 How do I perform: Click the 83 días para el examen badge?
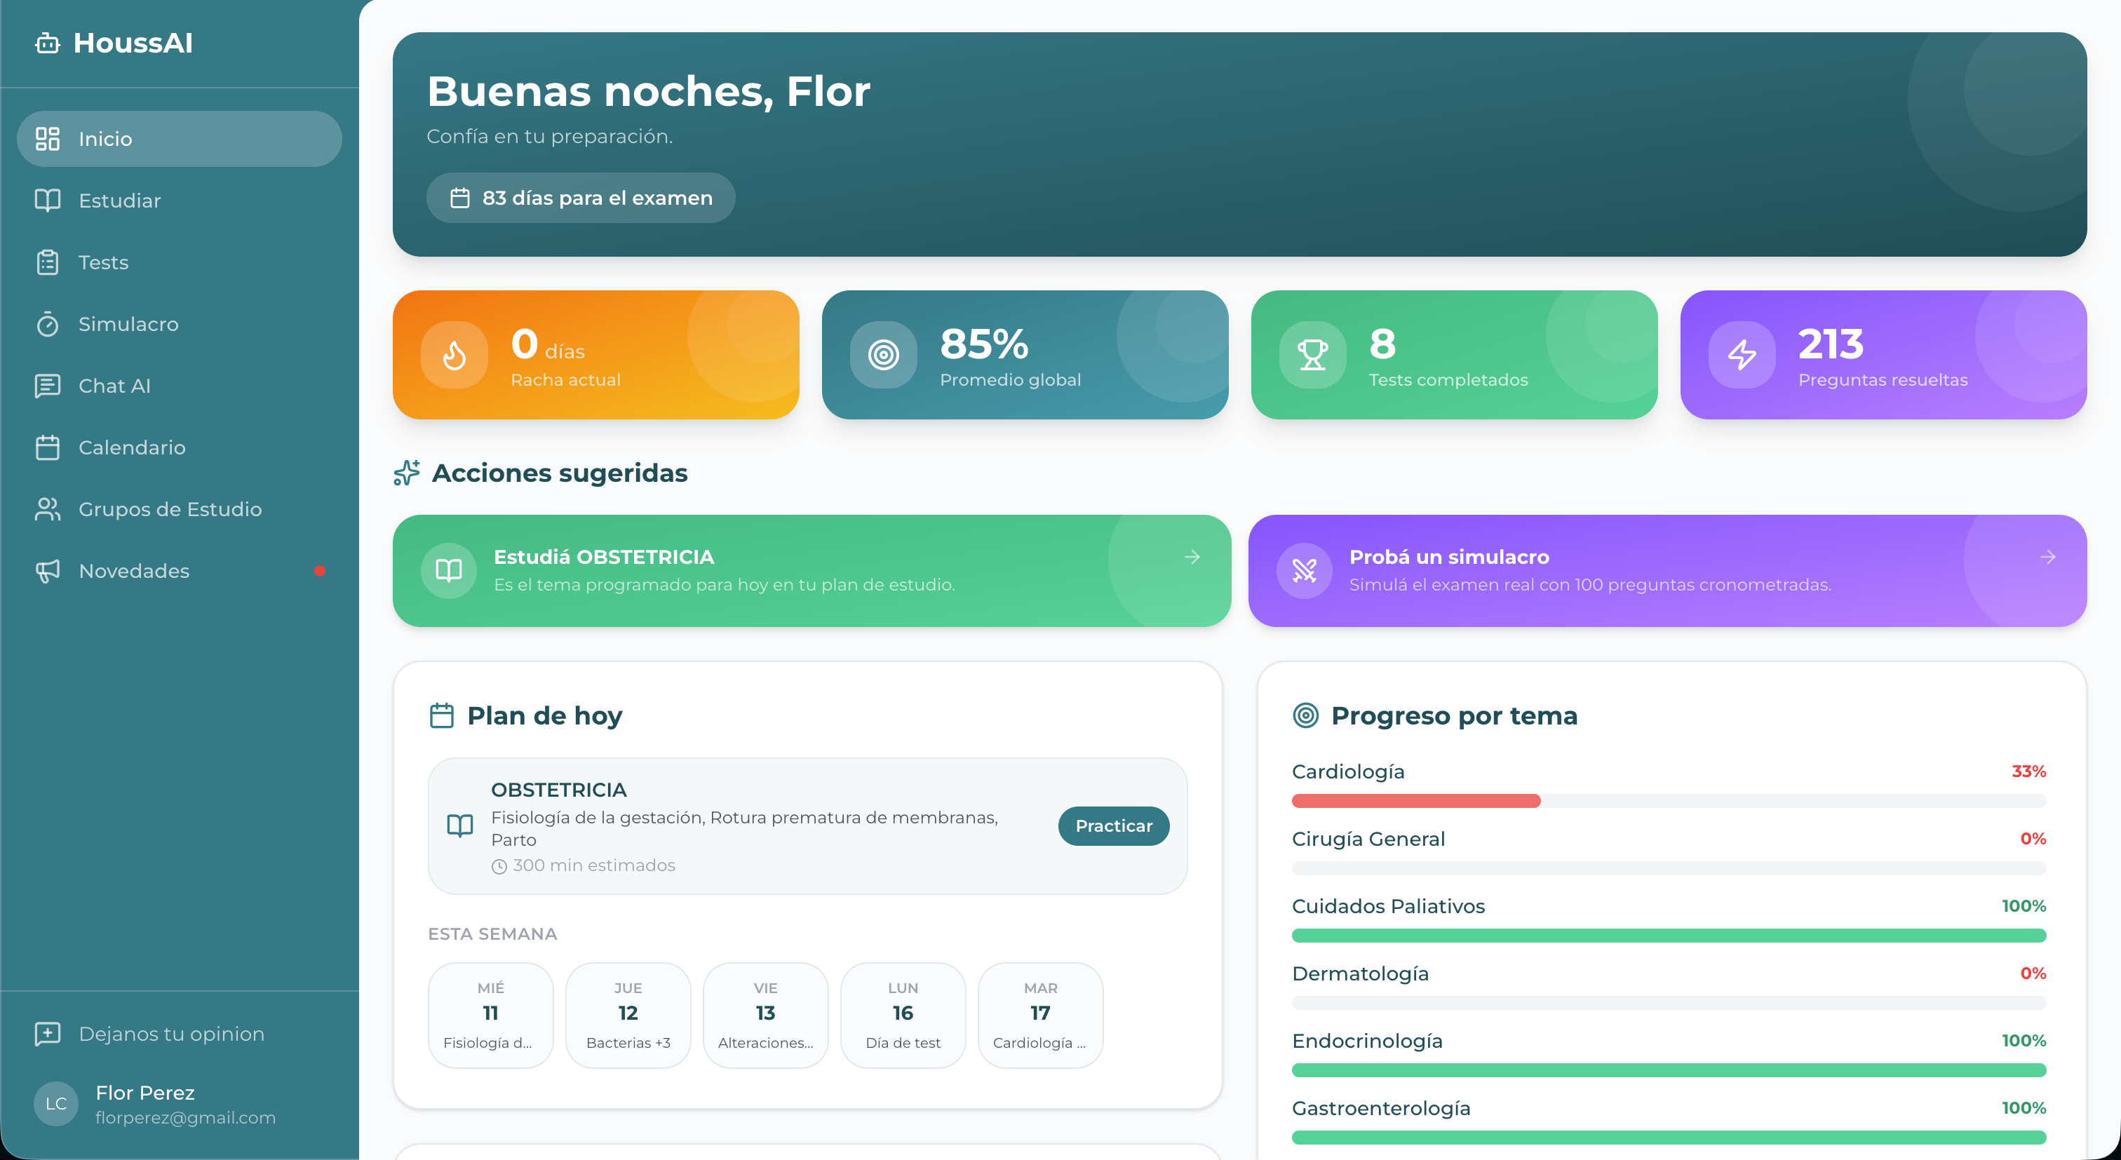[581, 198]
